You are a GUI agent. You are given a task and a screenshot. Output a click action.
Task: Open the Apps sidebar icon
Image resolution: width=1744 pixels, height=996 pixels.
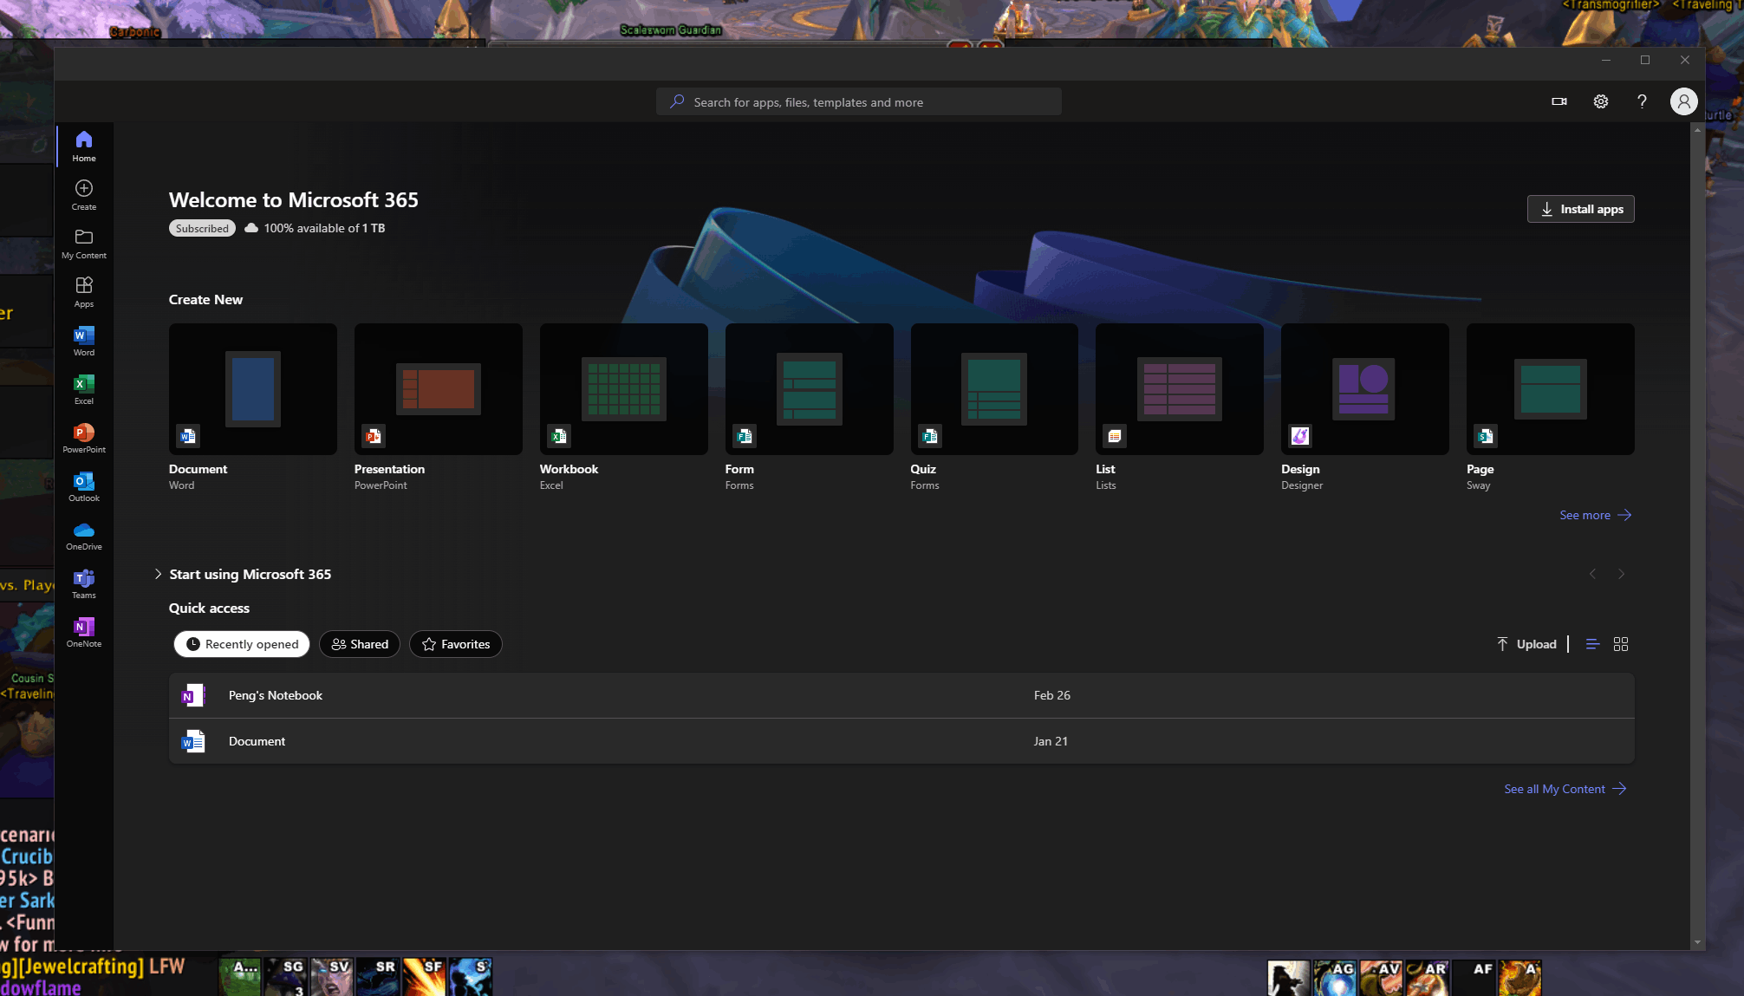coord(84,292)
